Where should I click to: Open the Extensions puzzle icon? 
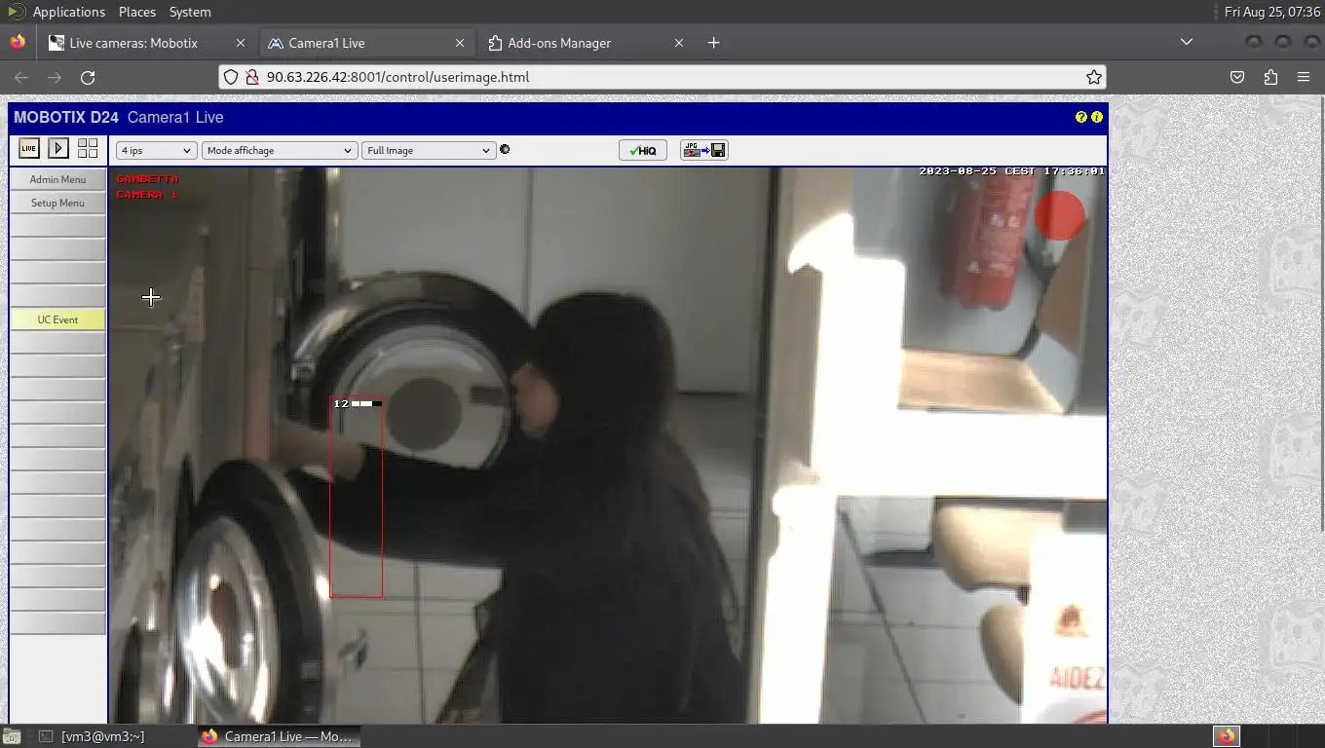point(1270,77)
